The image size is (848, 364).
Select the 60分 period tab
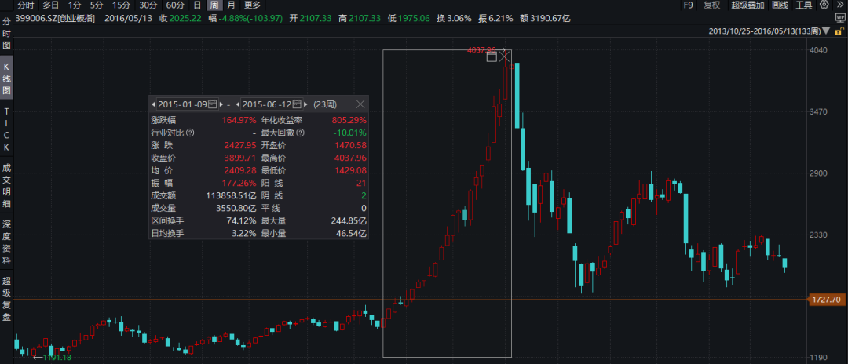click(x=174, y=5)
